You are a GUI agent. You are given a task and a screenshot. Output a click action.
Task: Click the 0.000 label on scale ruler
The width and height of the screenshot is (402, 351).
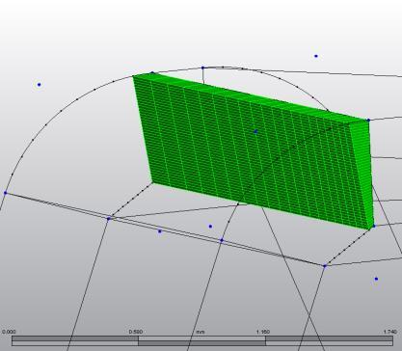[x=9, y=332]
